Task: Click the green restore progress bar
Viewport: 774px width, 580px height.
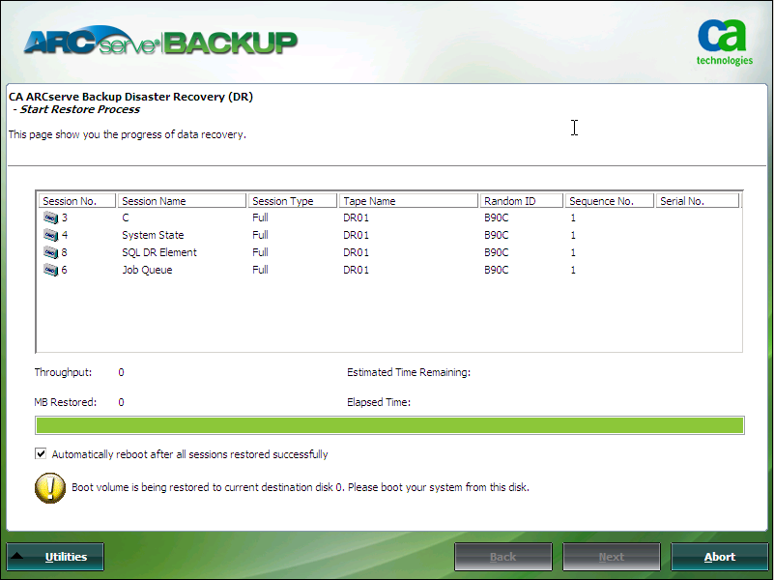Action: pyautogui.click(x=389, y=425)
